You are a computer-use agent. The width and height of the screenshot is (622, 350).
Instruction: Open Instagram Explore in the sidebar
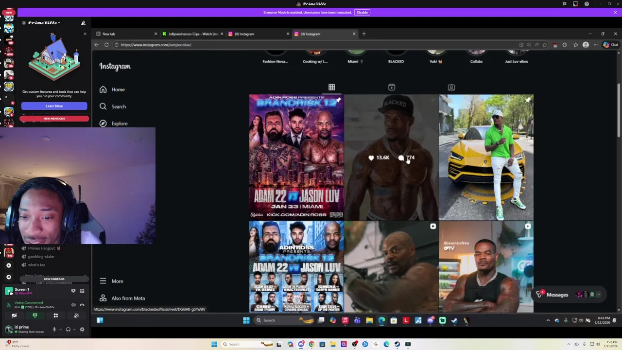[x=113, y=123]
